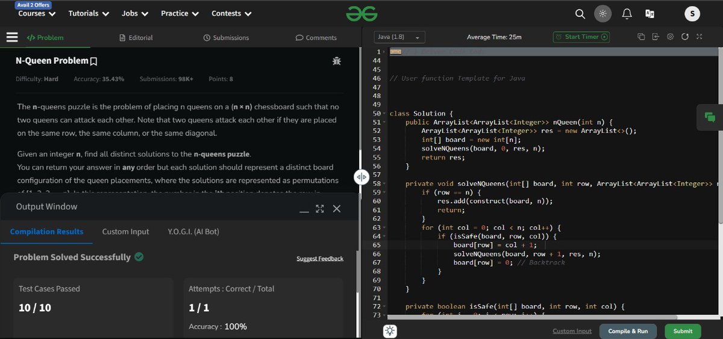Open the user profile avatar S

click(x=692, y=13)
